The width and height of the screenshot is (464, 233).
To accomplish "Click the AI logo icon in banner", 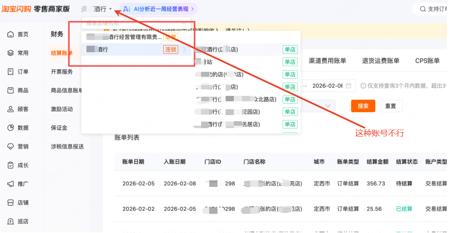I will (x=127, y=9).
